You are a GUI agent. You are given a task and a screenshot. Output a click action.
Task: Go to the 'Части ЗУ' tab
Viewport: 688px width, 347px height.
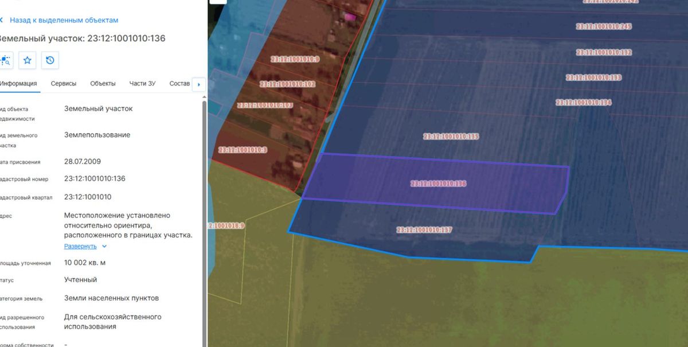(142, 84)
